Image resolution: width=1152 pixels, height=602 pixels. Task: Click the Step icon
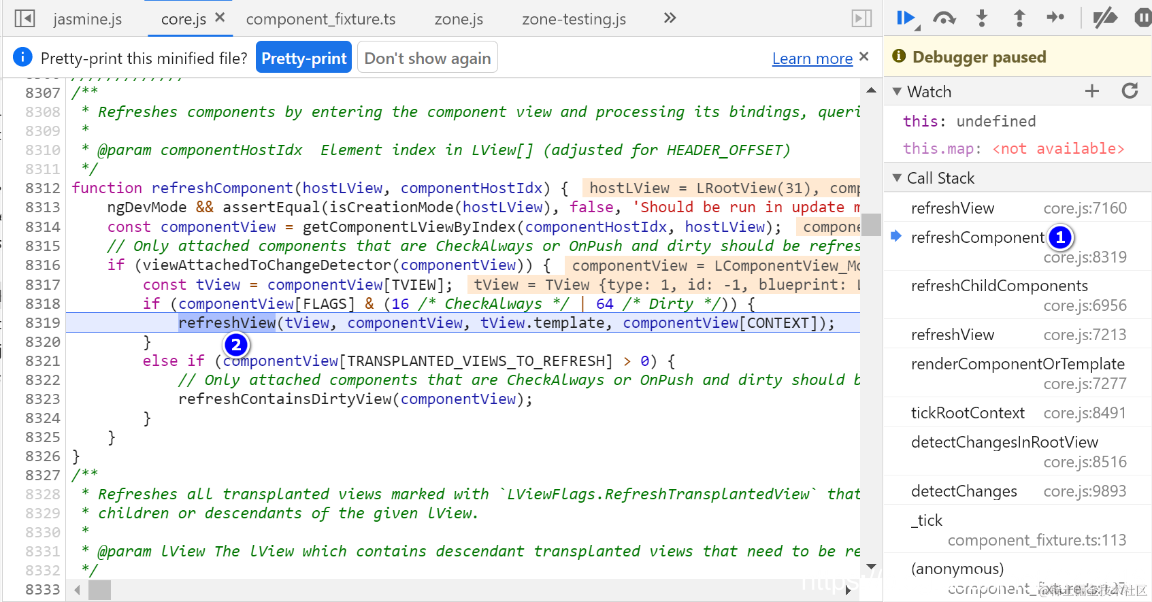[1055, 18]
